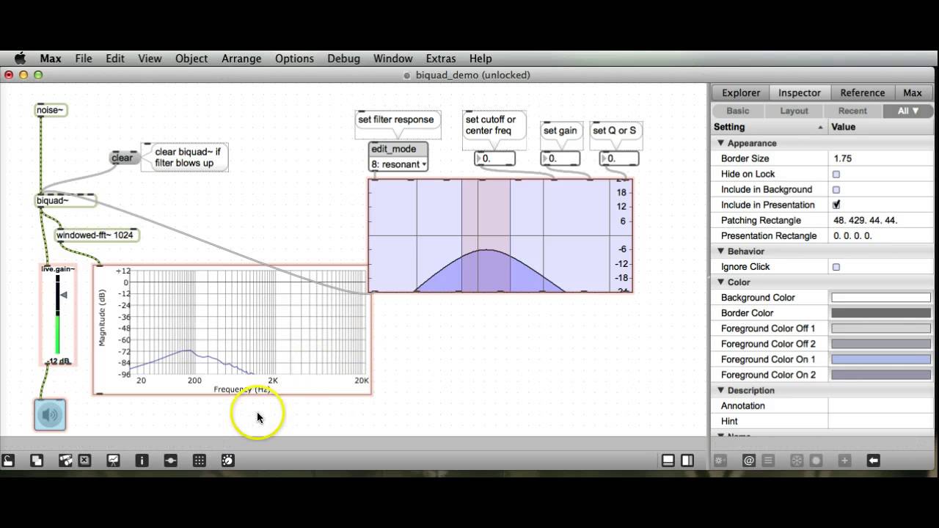This screenshot has width=939, height=528.
Task: Show the grid with the dotted grid icon
Action: pyautogui.click(x=199, y=461)
